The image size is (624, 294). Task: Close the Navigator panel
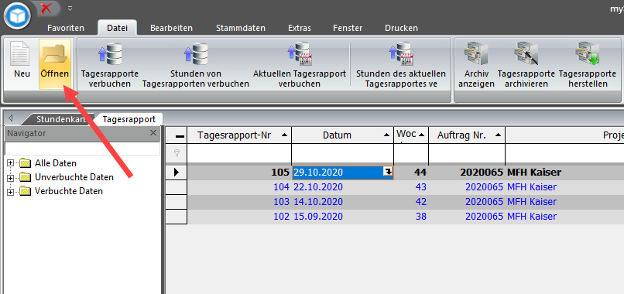click(153, 133)
